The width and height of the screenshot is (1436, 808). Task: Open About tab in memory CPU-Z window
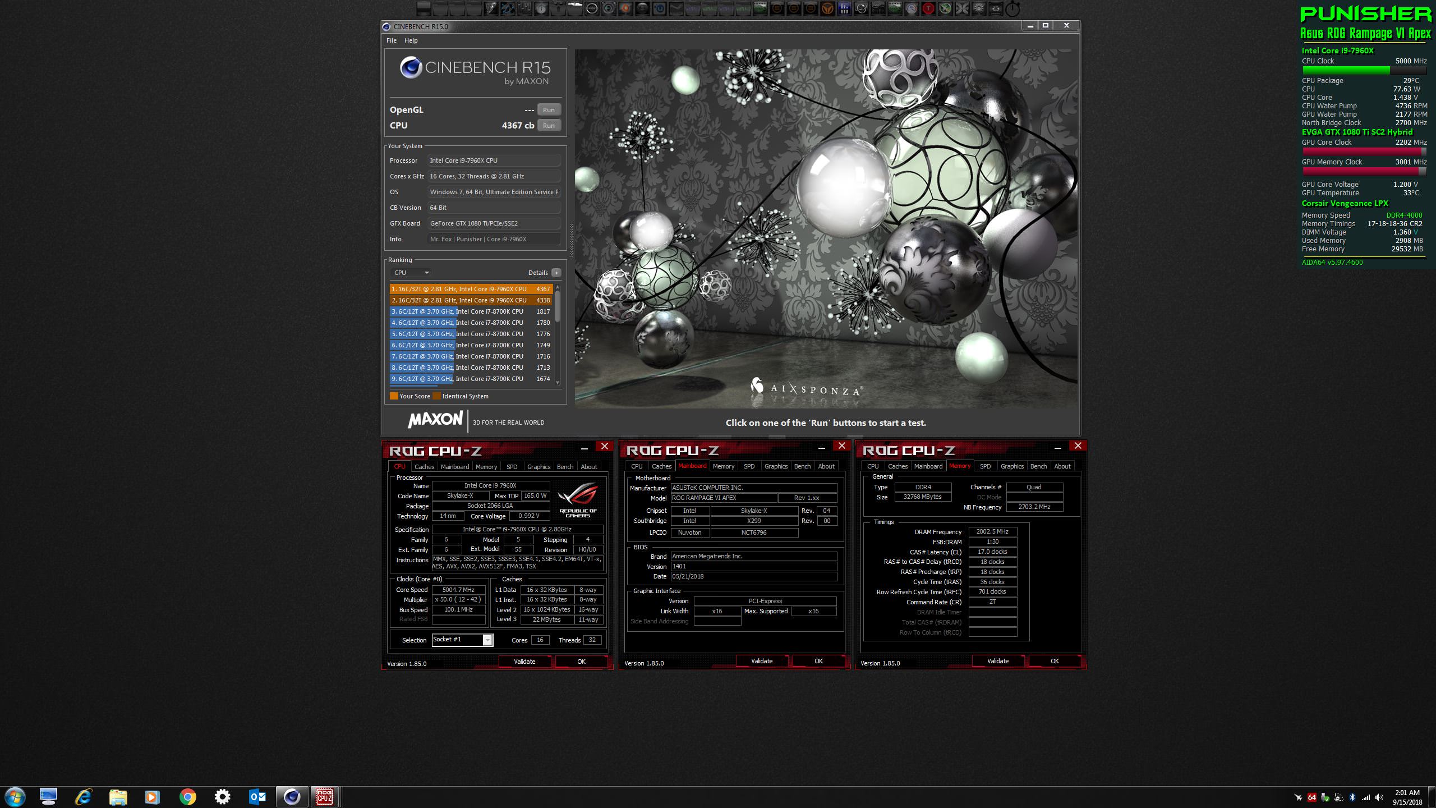(1062, 466)
